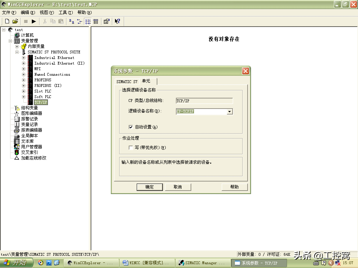This screenshot has height=268, width=358.
Task: Activate runtime with the play icon
Action: click(34, 21)
